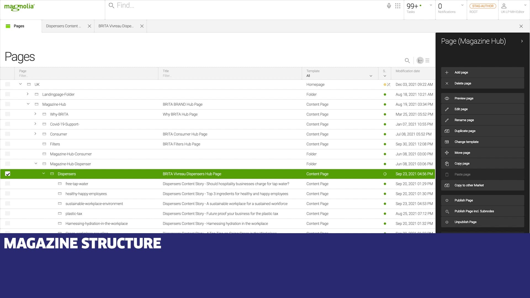
Task: Click the Delete page X icon
Action: click(x=447, y=83)
